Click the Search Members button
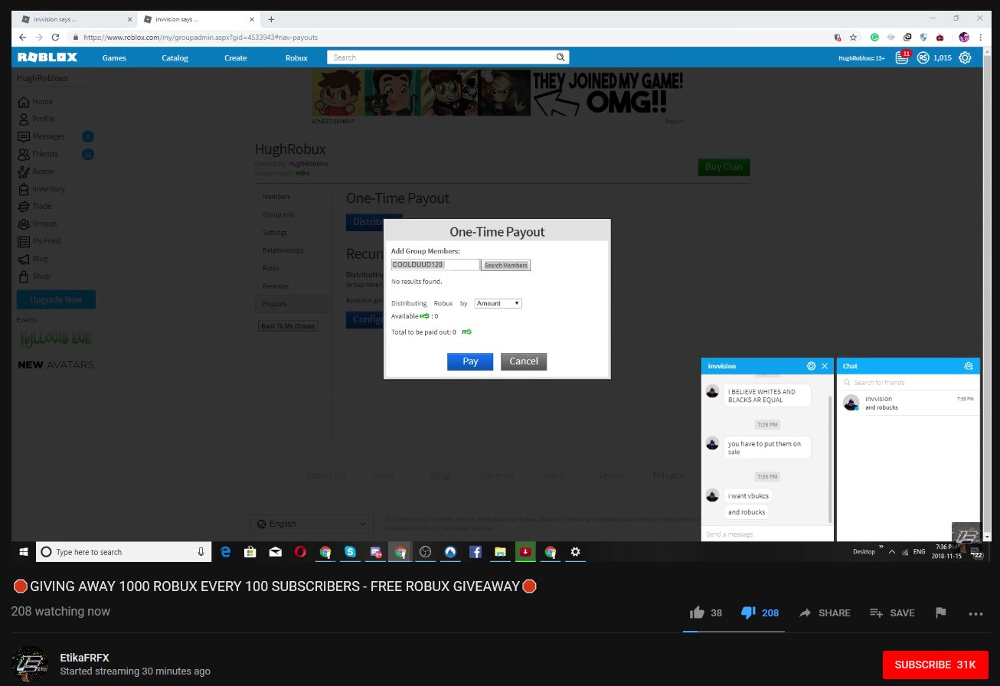 tap(505, 265)
